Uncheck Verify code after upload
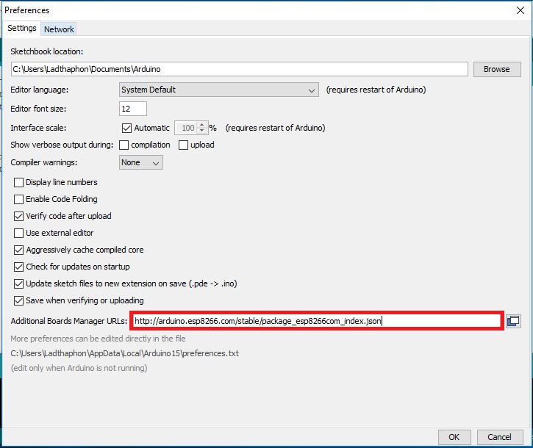Screen dimensions: 533x448 coord(19,216)
